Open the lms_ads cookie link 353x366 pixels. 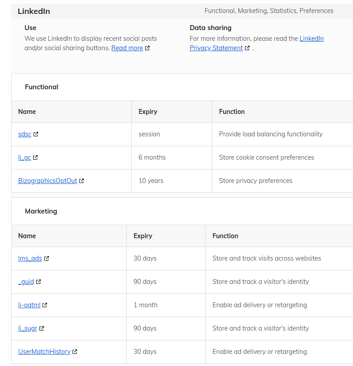click(30, 258)
